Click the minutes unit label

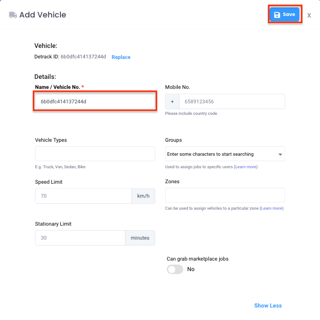coord(140,238)
